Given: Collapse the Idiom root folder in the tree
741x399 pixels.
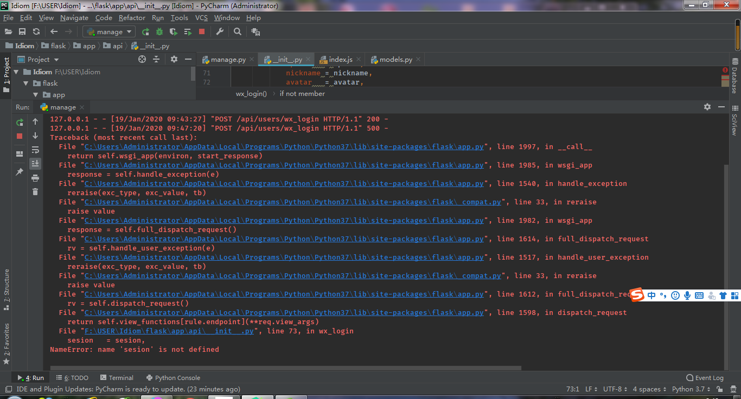Looking at the screenshot, I should point(16,72).
